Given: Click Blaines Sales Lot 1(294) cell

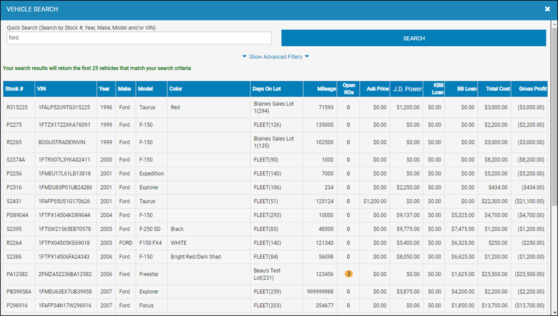Looking at the screenshot, I should pos(274,107).
